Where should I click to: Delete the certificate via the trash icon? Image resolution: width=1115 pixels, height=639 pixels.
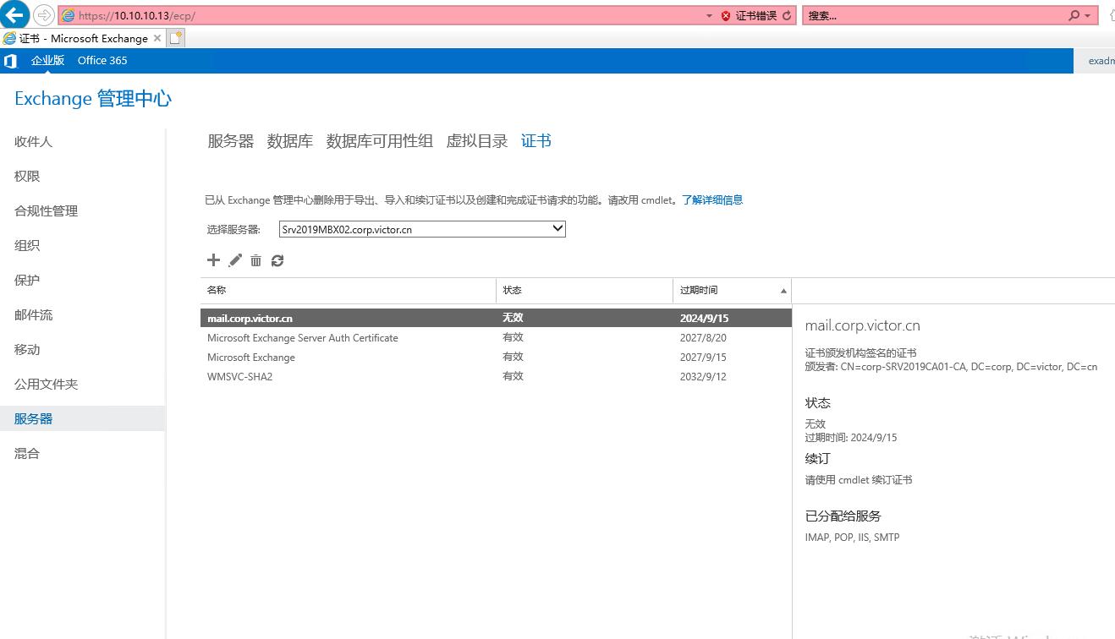[x=255, y=260]
